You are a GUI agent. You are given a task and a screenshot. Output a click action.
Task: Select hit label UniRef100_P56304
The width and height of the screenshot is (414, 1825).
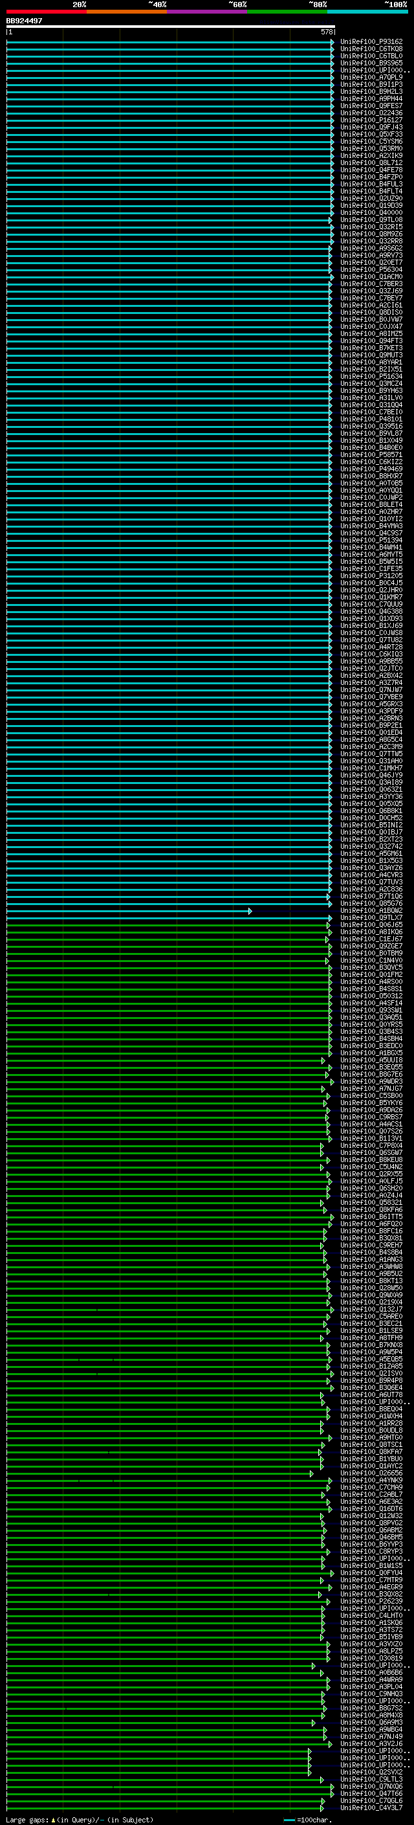(371, 270)
